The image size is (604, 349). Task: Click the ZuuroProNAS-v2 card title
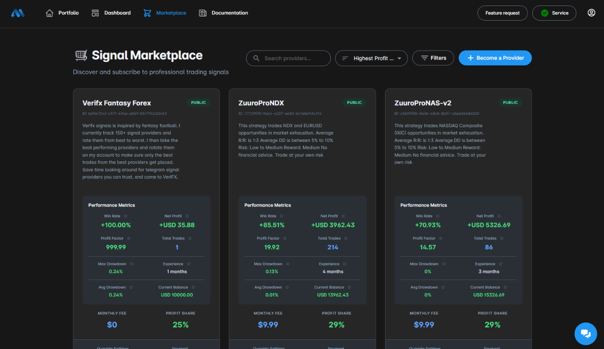pyautogui.click(x=423, y=103)
